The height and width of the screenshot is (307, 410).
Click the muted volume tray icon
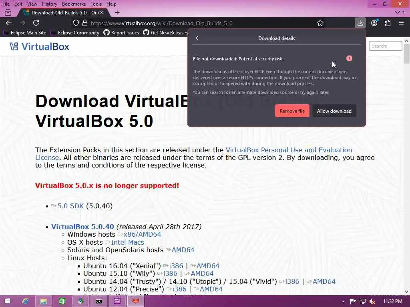pos(372,301)
